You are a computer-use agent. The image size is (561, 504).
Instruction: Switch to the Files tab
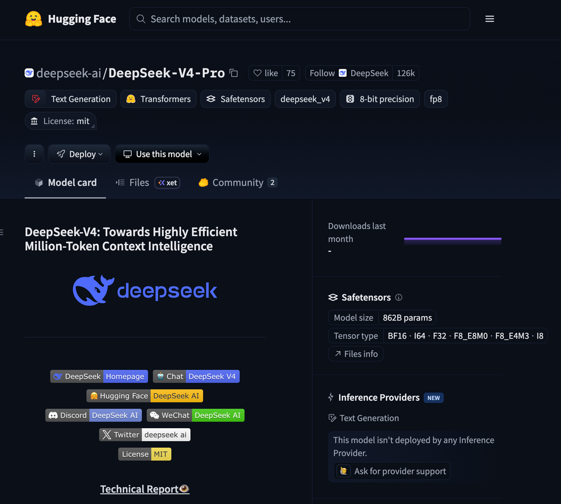(138, 182)
